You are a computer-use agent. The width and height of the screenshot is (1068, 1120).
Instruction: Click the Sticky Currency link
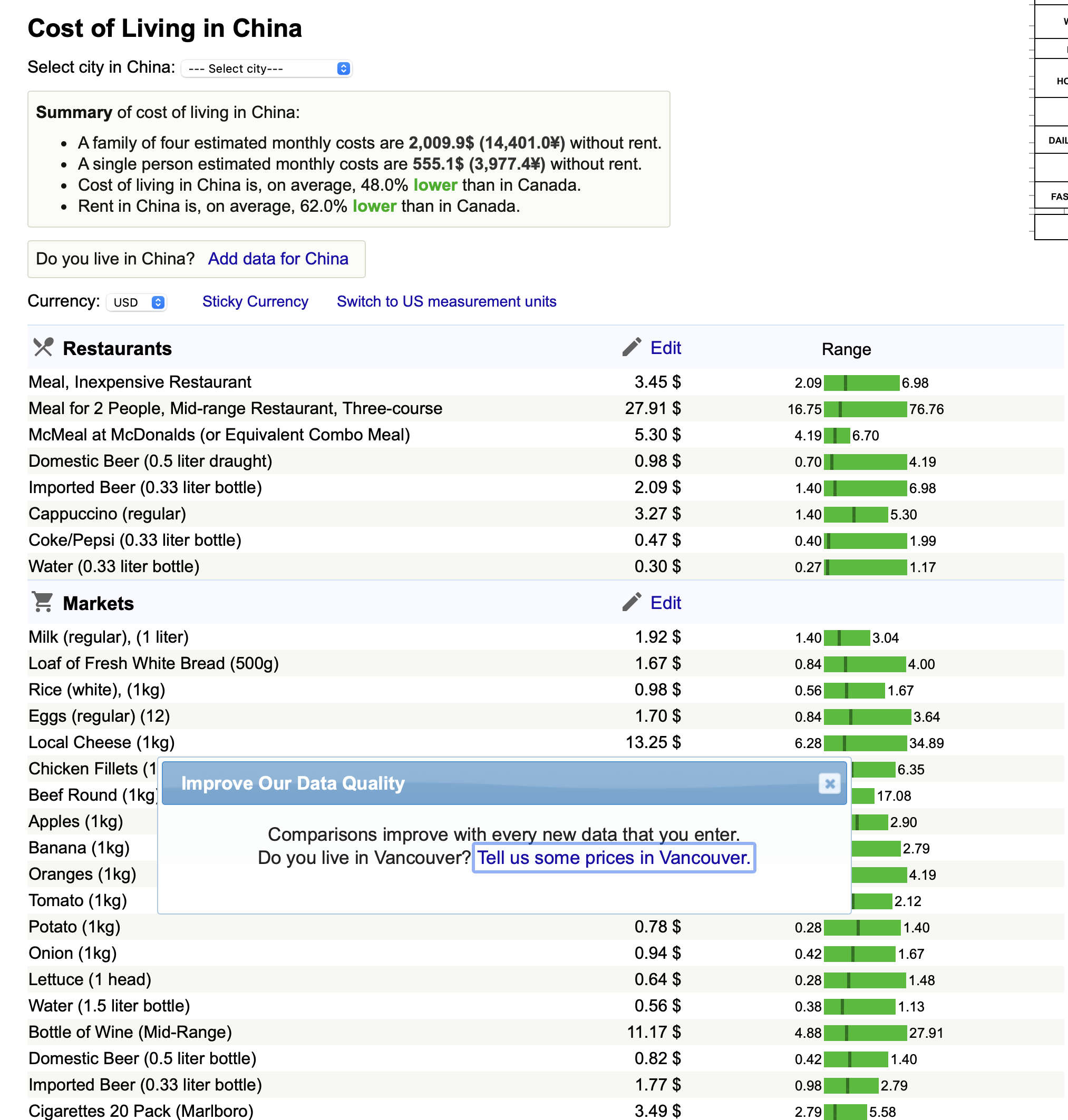coord(255,301)
